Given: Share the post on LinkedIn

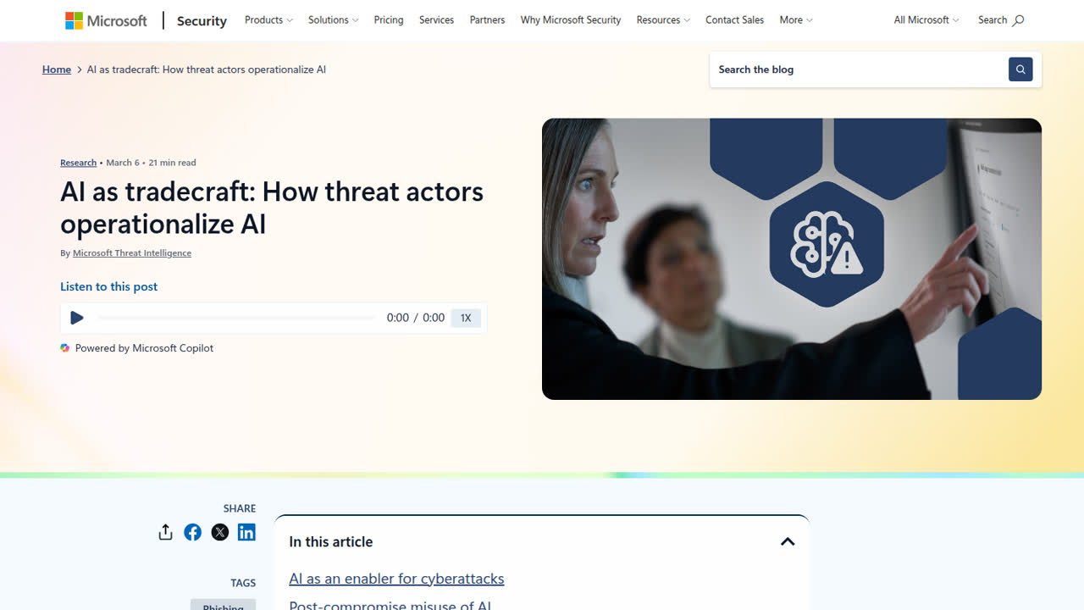Looking at the screenshot, I should 246,532.
